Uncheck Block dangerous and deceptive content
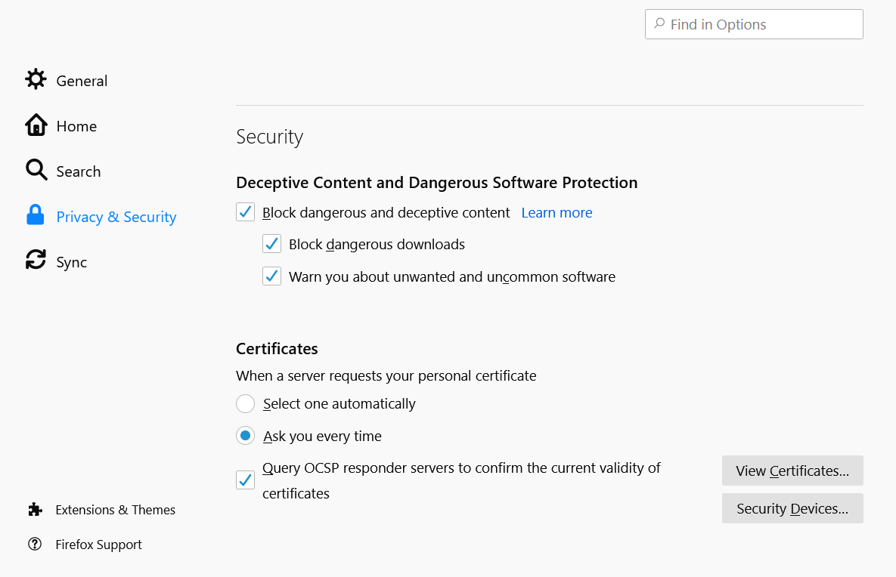 click(245, 212)
